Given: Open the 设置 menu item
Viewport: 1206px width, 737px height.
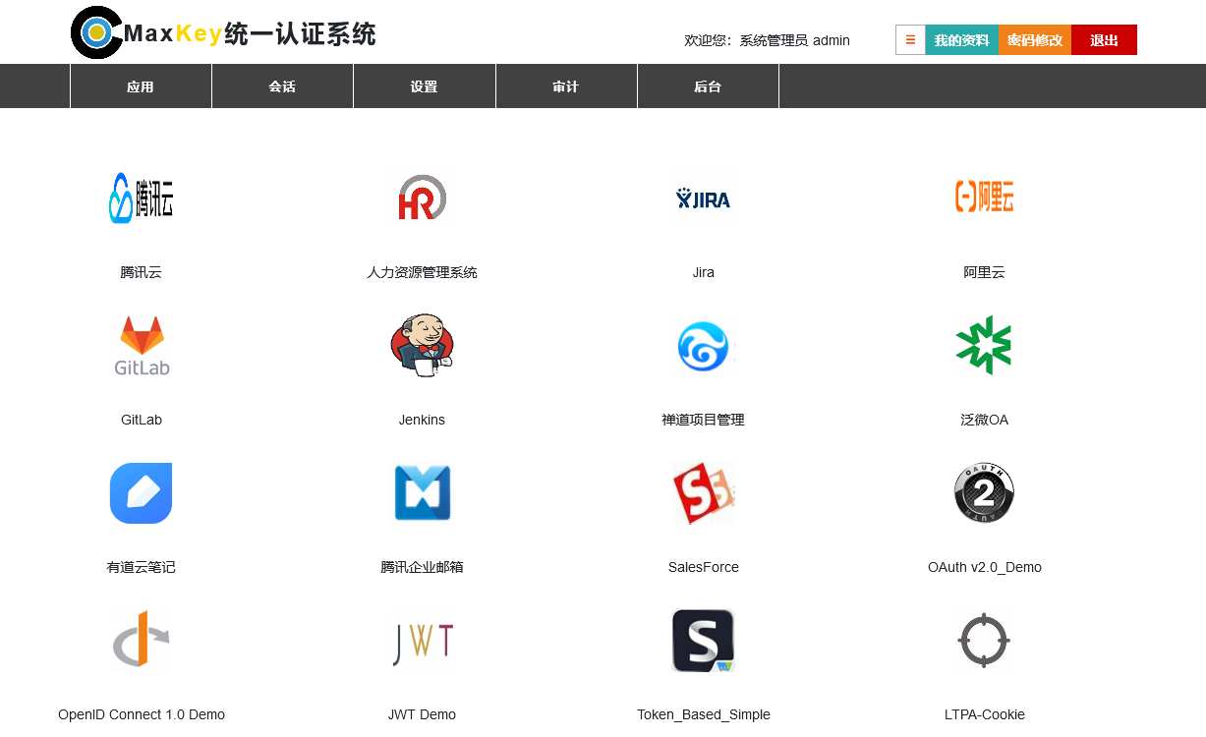Looking at the screenshot, I should pyautogui.click(x=424, y=86).
